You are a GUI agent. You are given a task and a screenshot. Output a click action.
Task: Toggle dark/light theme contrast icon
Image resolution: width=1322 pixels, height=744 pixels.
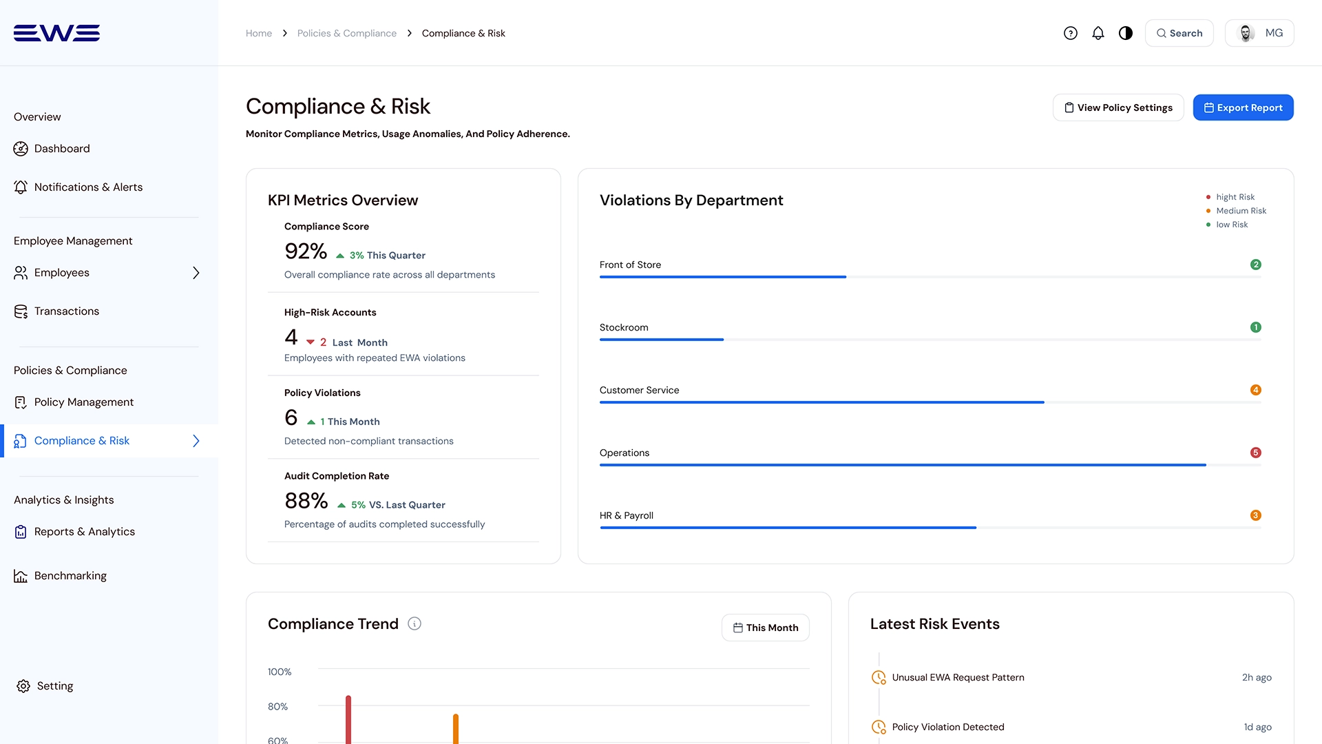tap(1126, 33)
